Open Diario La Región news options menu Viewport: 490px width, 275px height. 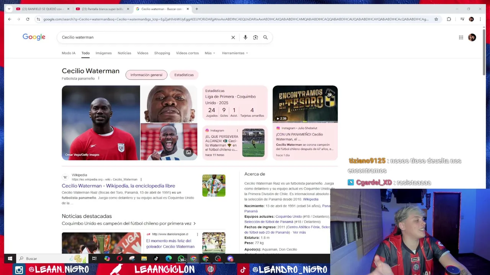point(198,235)
